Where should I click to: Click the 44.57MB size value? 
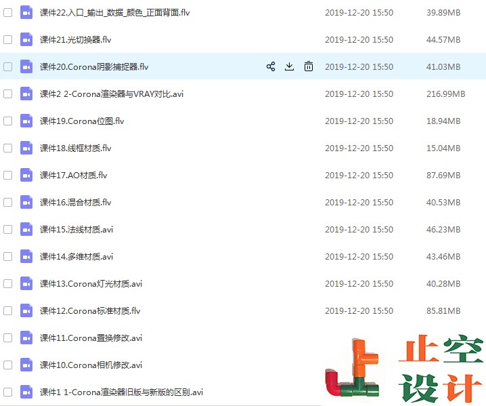click(443, 40)
